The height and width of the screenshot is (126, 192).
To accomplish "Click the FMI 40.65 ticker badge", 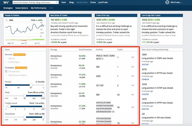I will (x=59, y=20).
